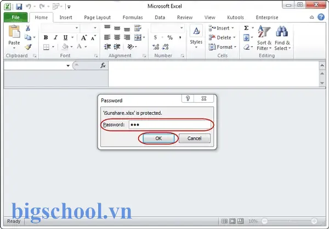Click the Paste clipboard icon

[x=14, y=32]
